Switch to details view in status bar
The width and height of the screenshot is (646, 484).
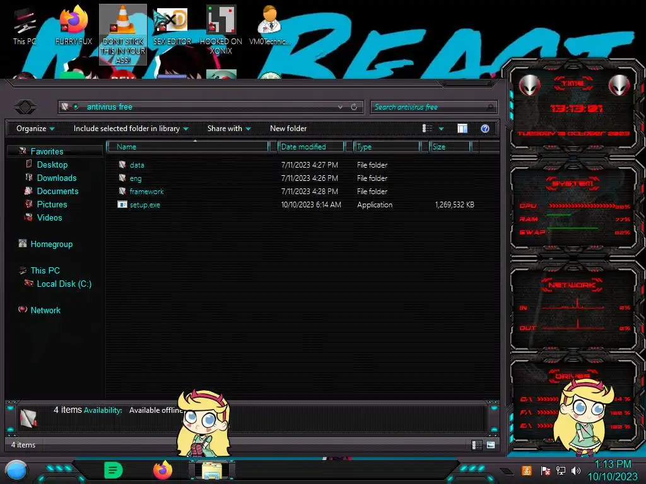point(477,445)
